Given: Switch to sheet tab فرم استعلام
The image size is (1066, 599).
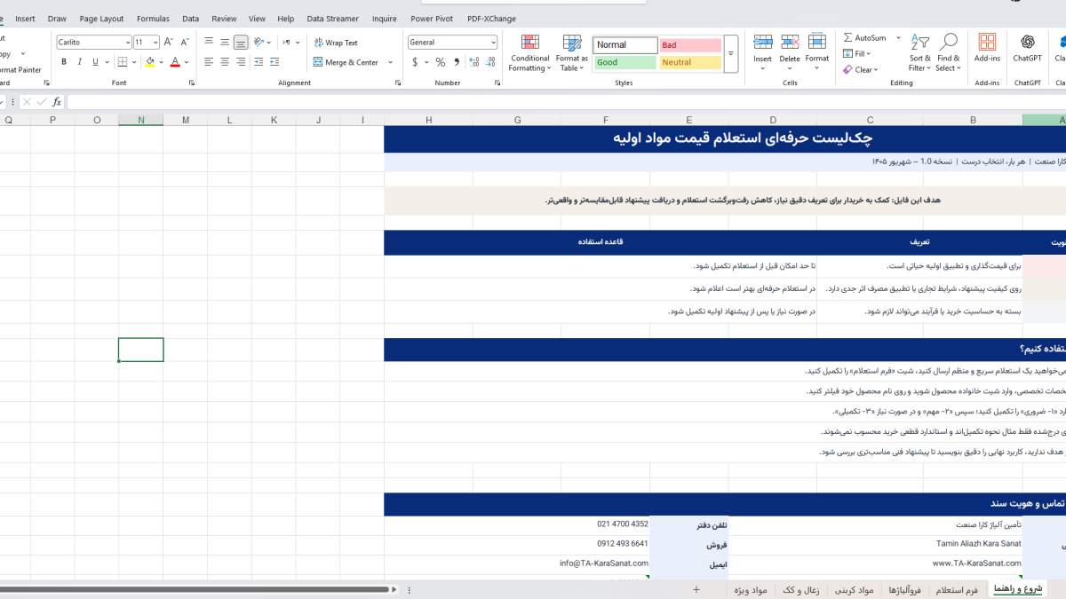Looking at the screenshot, I should click(958, 589).
